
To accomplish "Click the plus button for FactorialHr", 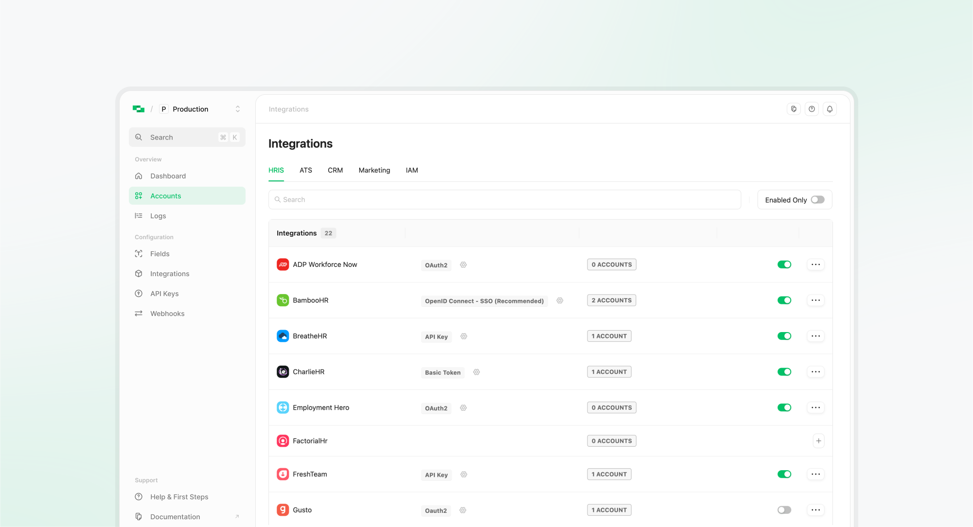I will (x=818, y=440).
